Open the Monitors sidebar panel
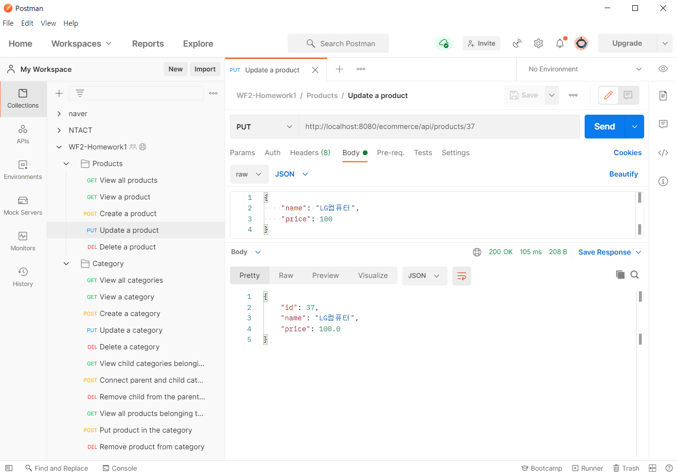677x474 pixels. tap(23, 241)
